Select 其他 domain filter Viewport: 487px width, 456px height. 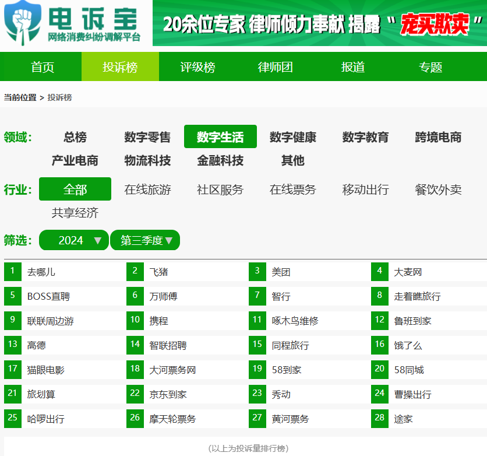[293, 161]
